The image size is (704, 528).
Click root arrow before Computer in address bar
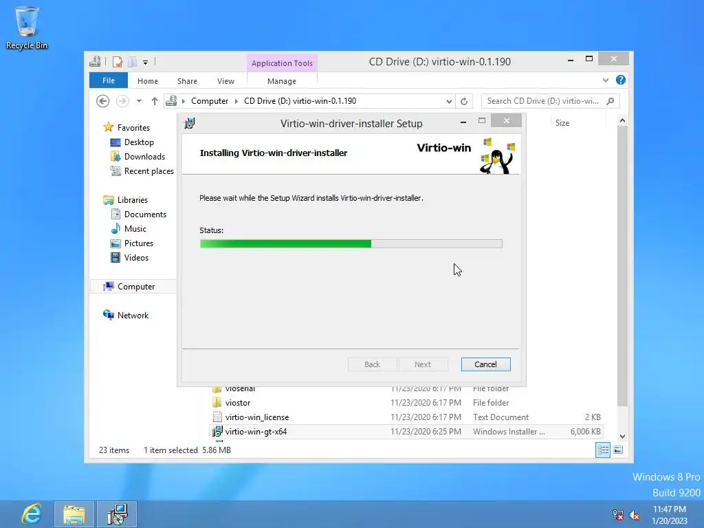[x=183, y=101]
